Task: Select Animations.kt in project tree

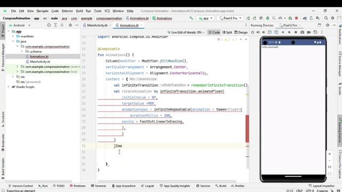Action: [x=39, y=57]
